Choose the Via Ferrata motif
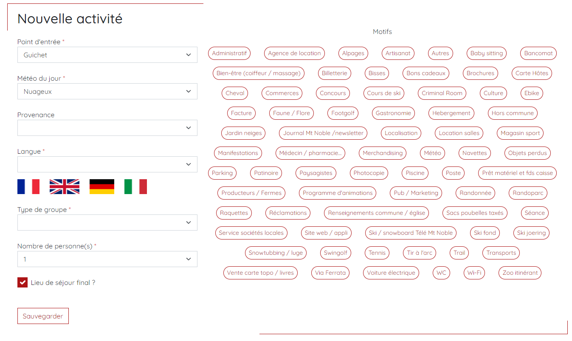The height and width of the screenshot is (341, 572). pos(330,273)
